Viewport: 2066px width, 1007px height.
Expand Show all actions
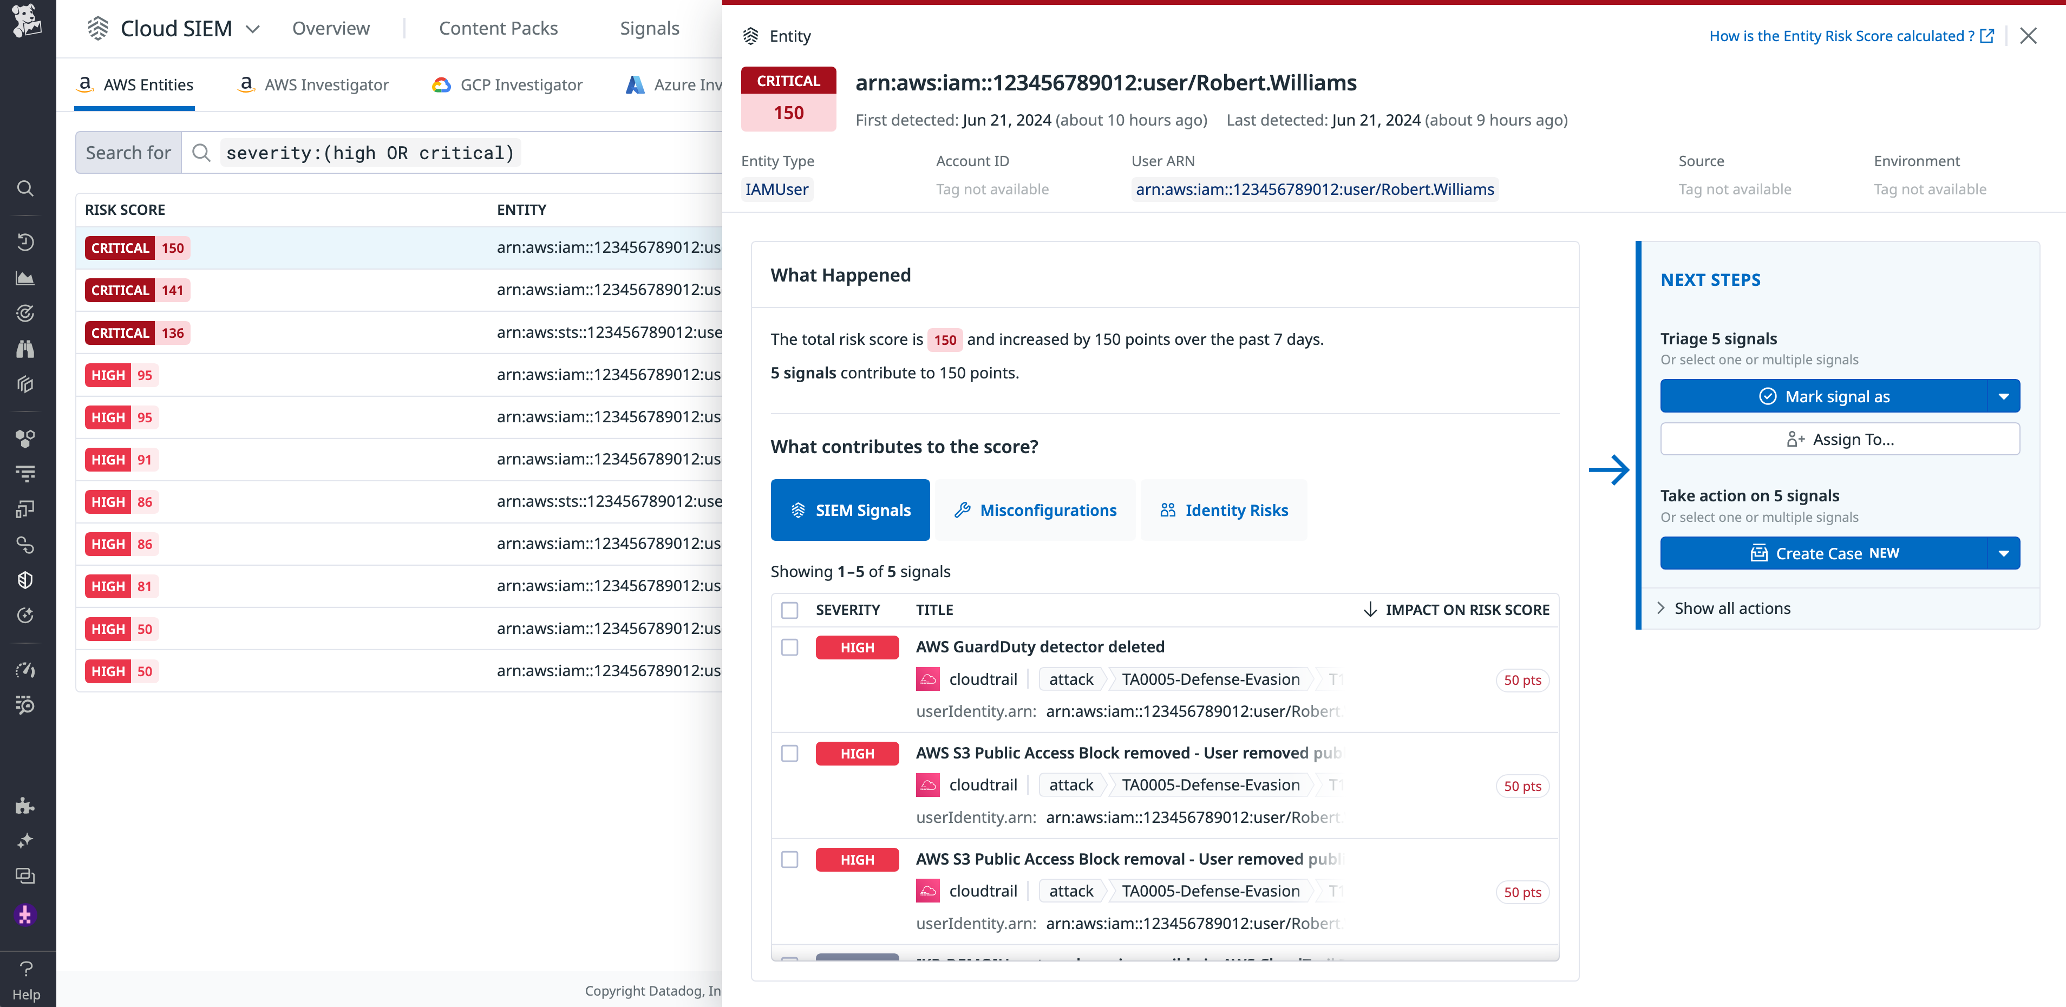[1731, 608]
